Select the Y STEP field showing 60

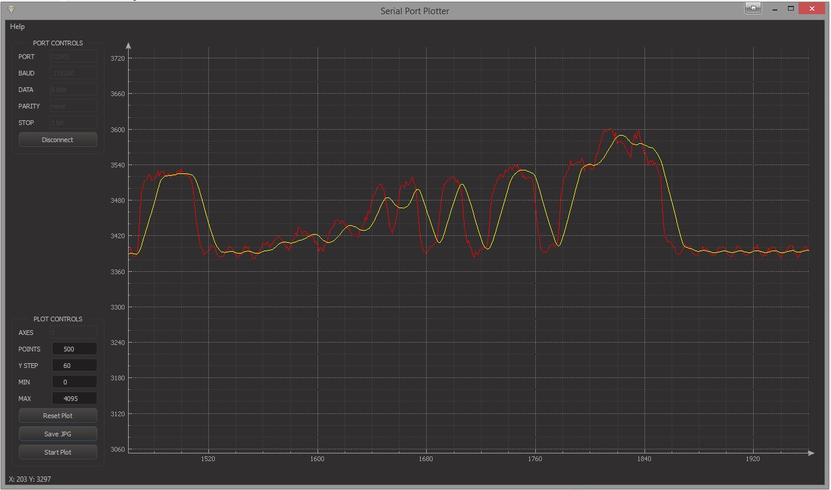pyautogui.click(x=74, y=366)
